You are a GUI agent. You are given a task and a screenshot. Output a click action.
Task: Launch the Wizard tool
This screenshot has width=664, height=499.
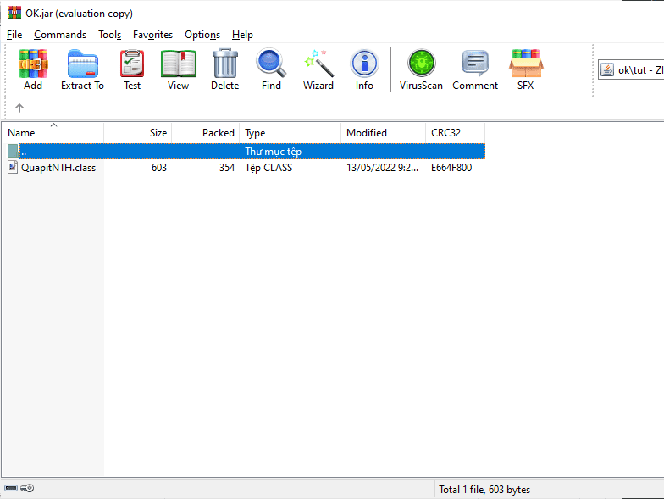(x=318, y=69)
